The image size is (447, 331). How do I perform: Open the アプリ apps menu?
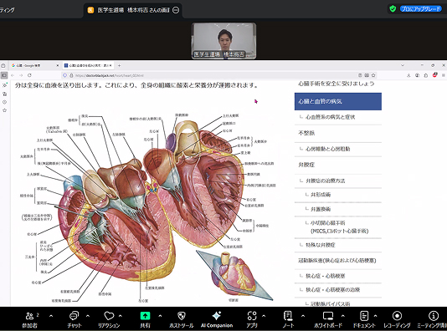[252, 319]
